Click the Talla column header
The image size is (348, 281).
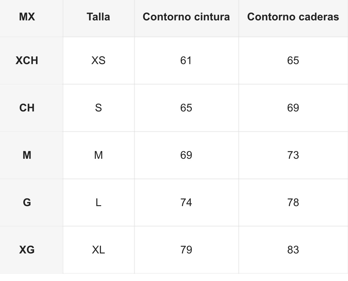click(98, 17)
